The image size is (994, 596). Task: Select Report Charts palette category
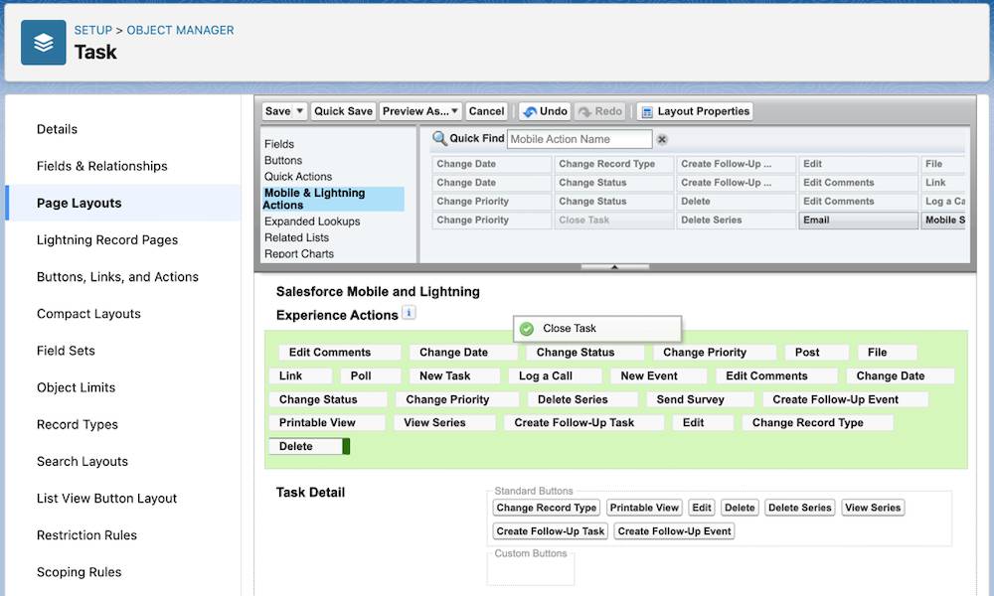(x=298, y=253)
